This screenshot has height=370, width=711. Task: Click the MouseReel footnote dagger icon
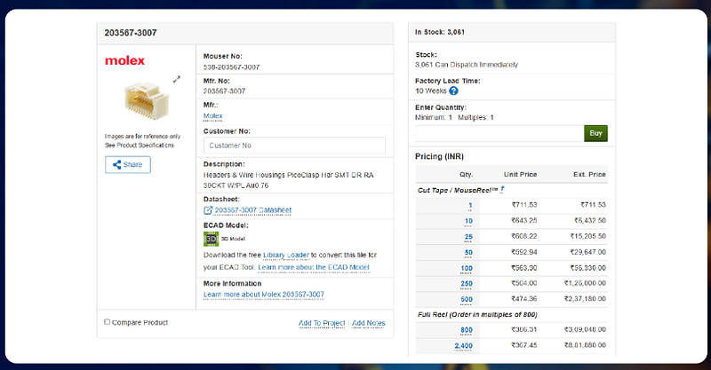502,189
